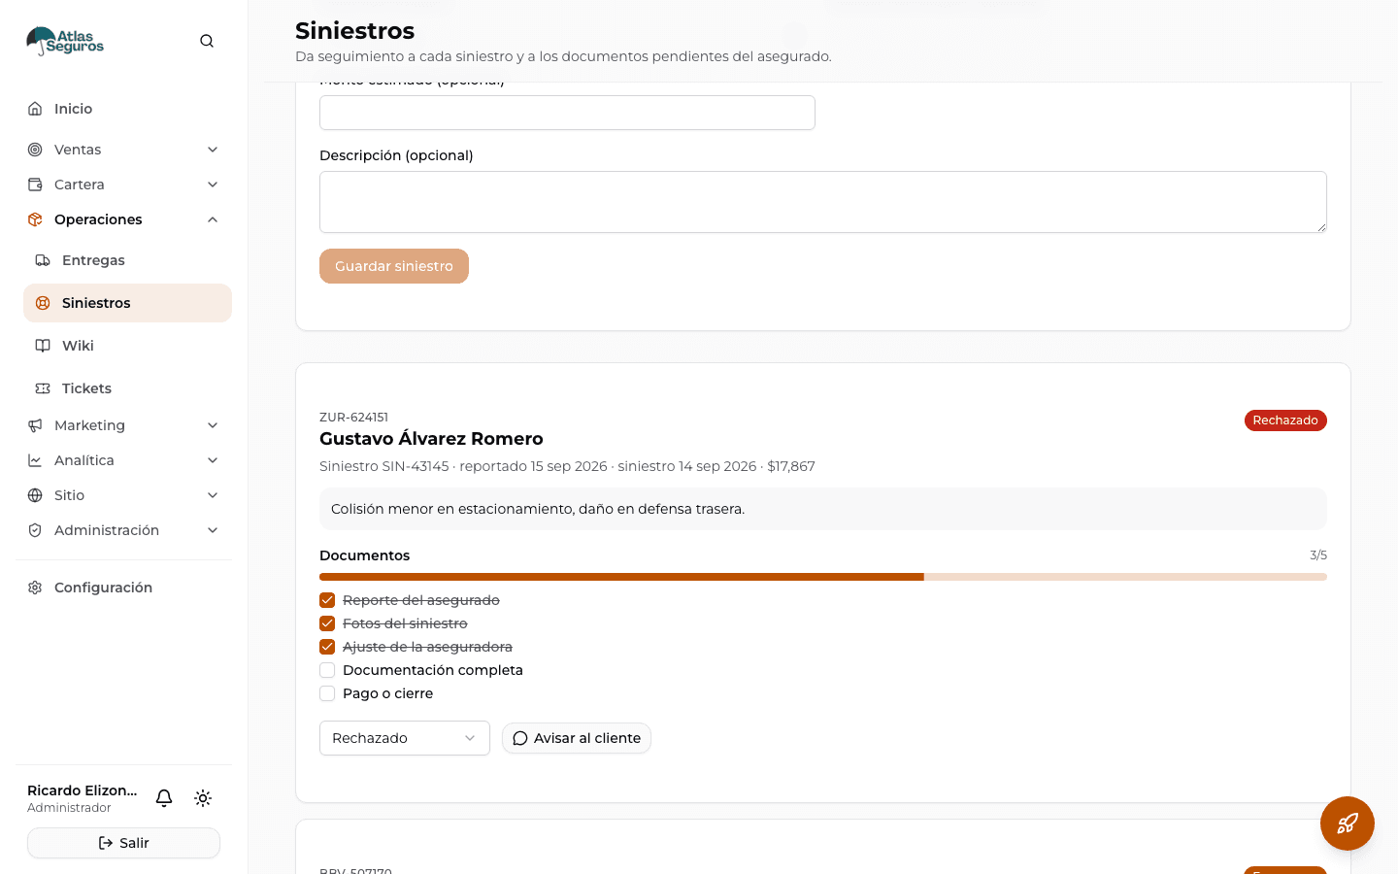1398x874 pixels.
Task: Click Avisar al cliente button
Action: pos(577,738)
